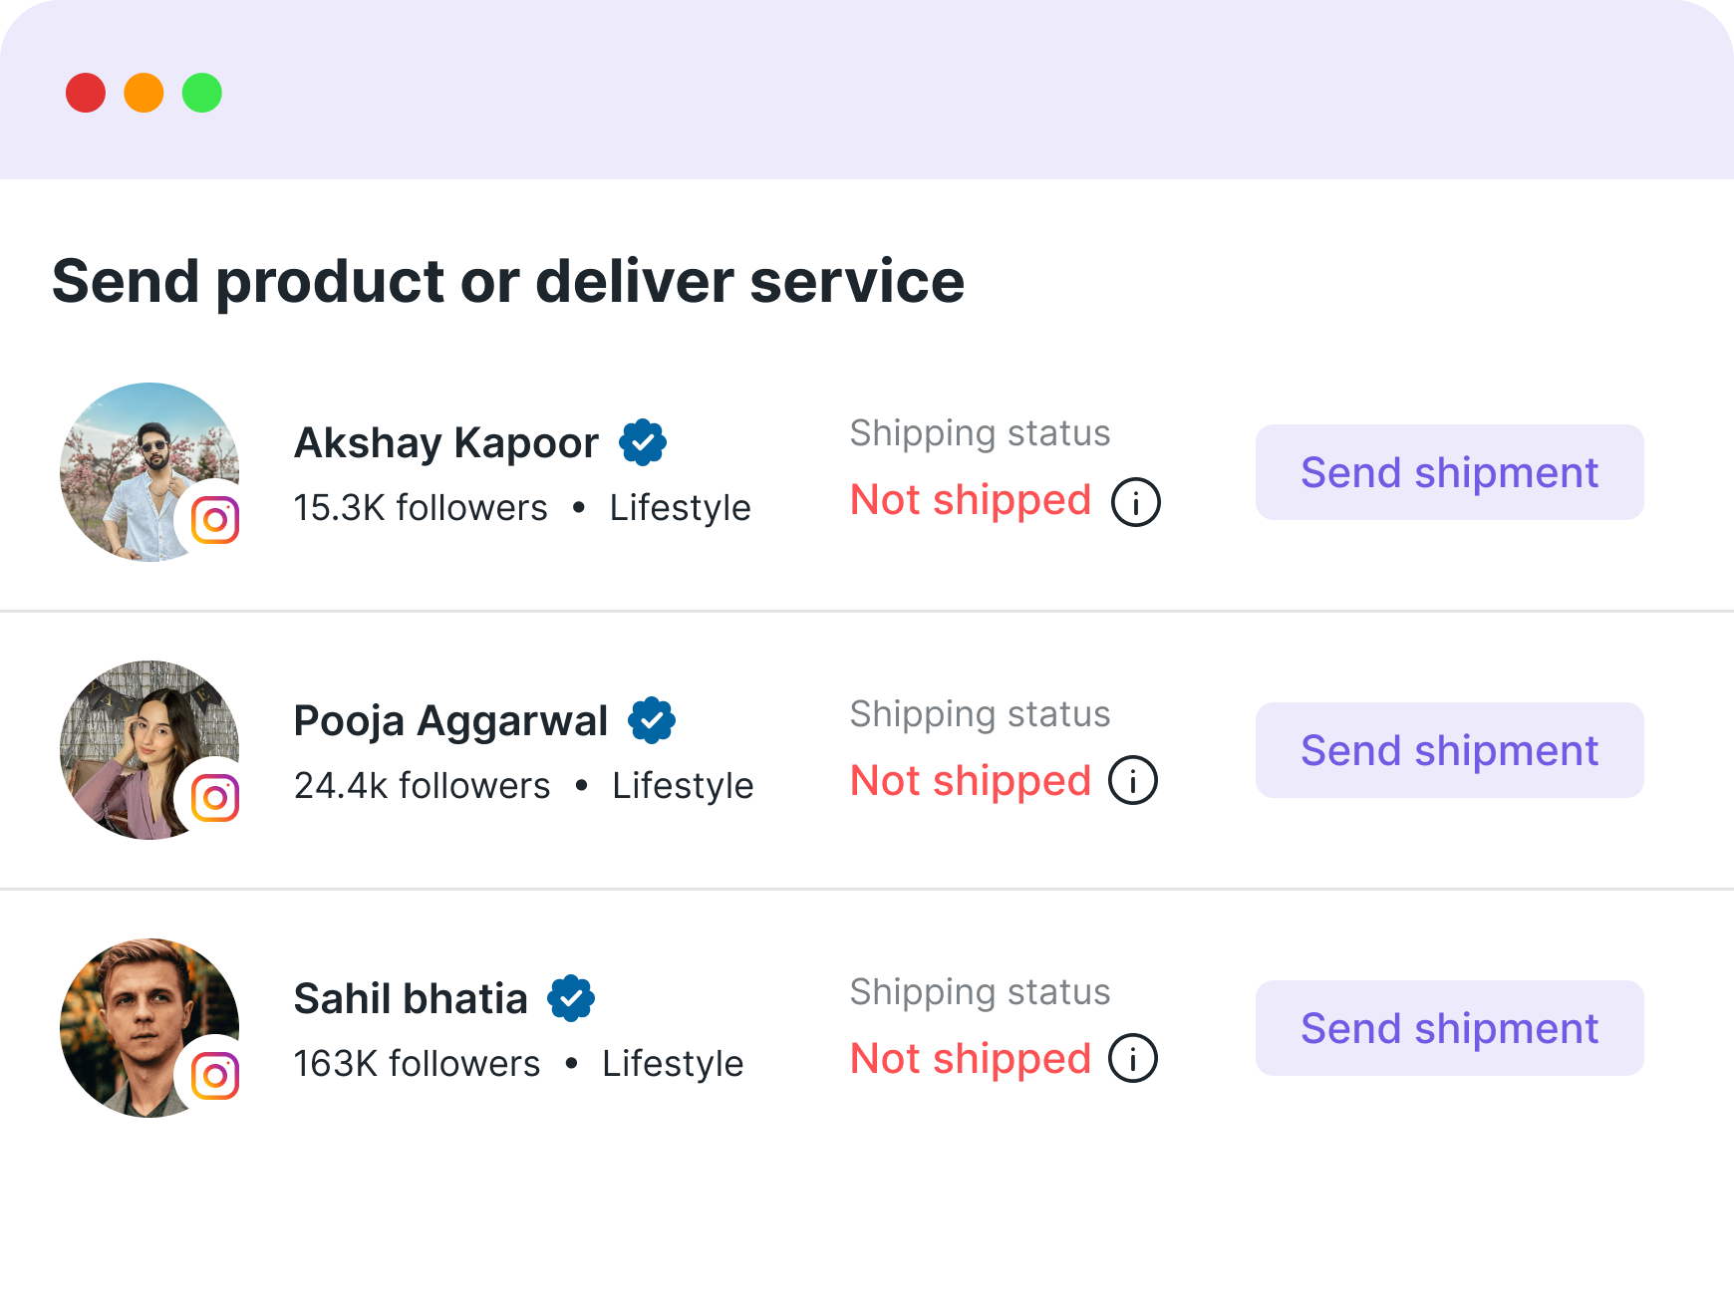Click the verified badge next to Akshay Kapoor

click(x=644, y=440)
